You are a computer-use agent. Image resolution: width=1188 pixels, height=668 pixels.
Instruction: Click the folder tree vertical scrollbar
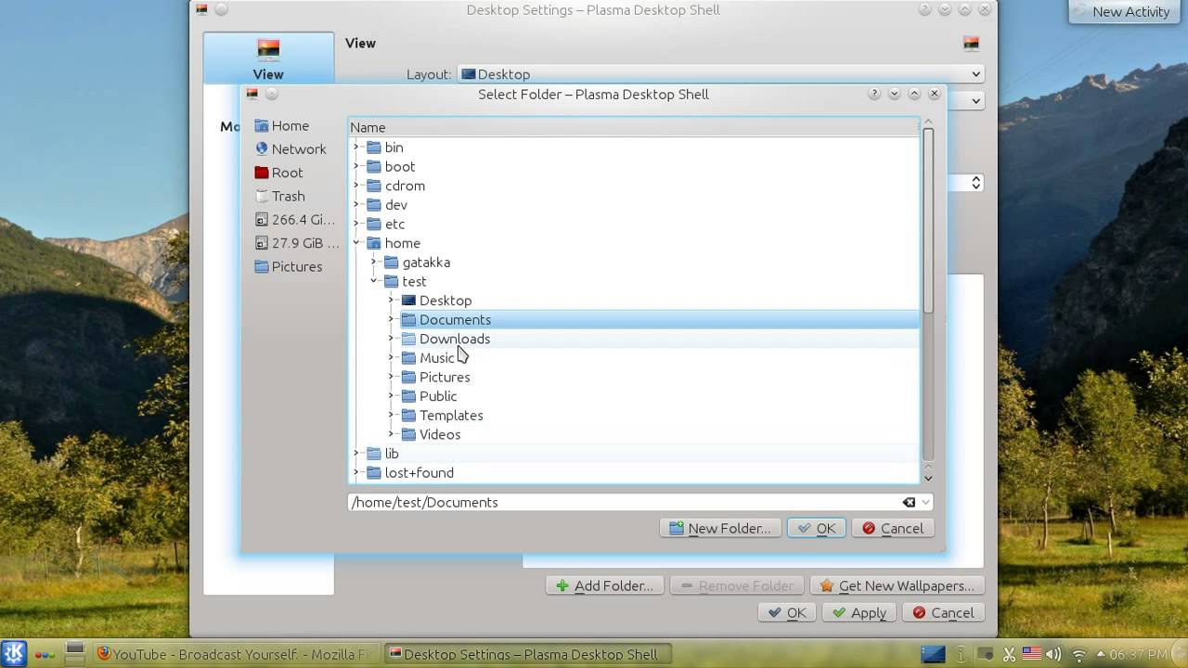(x=928, y=220)
